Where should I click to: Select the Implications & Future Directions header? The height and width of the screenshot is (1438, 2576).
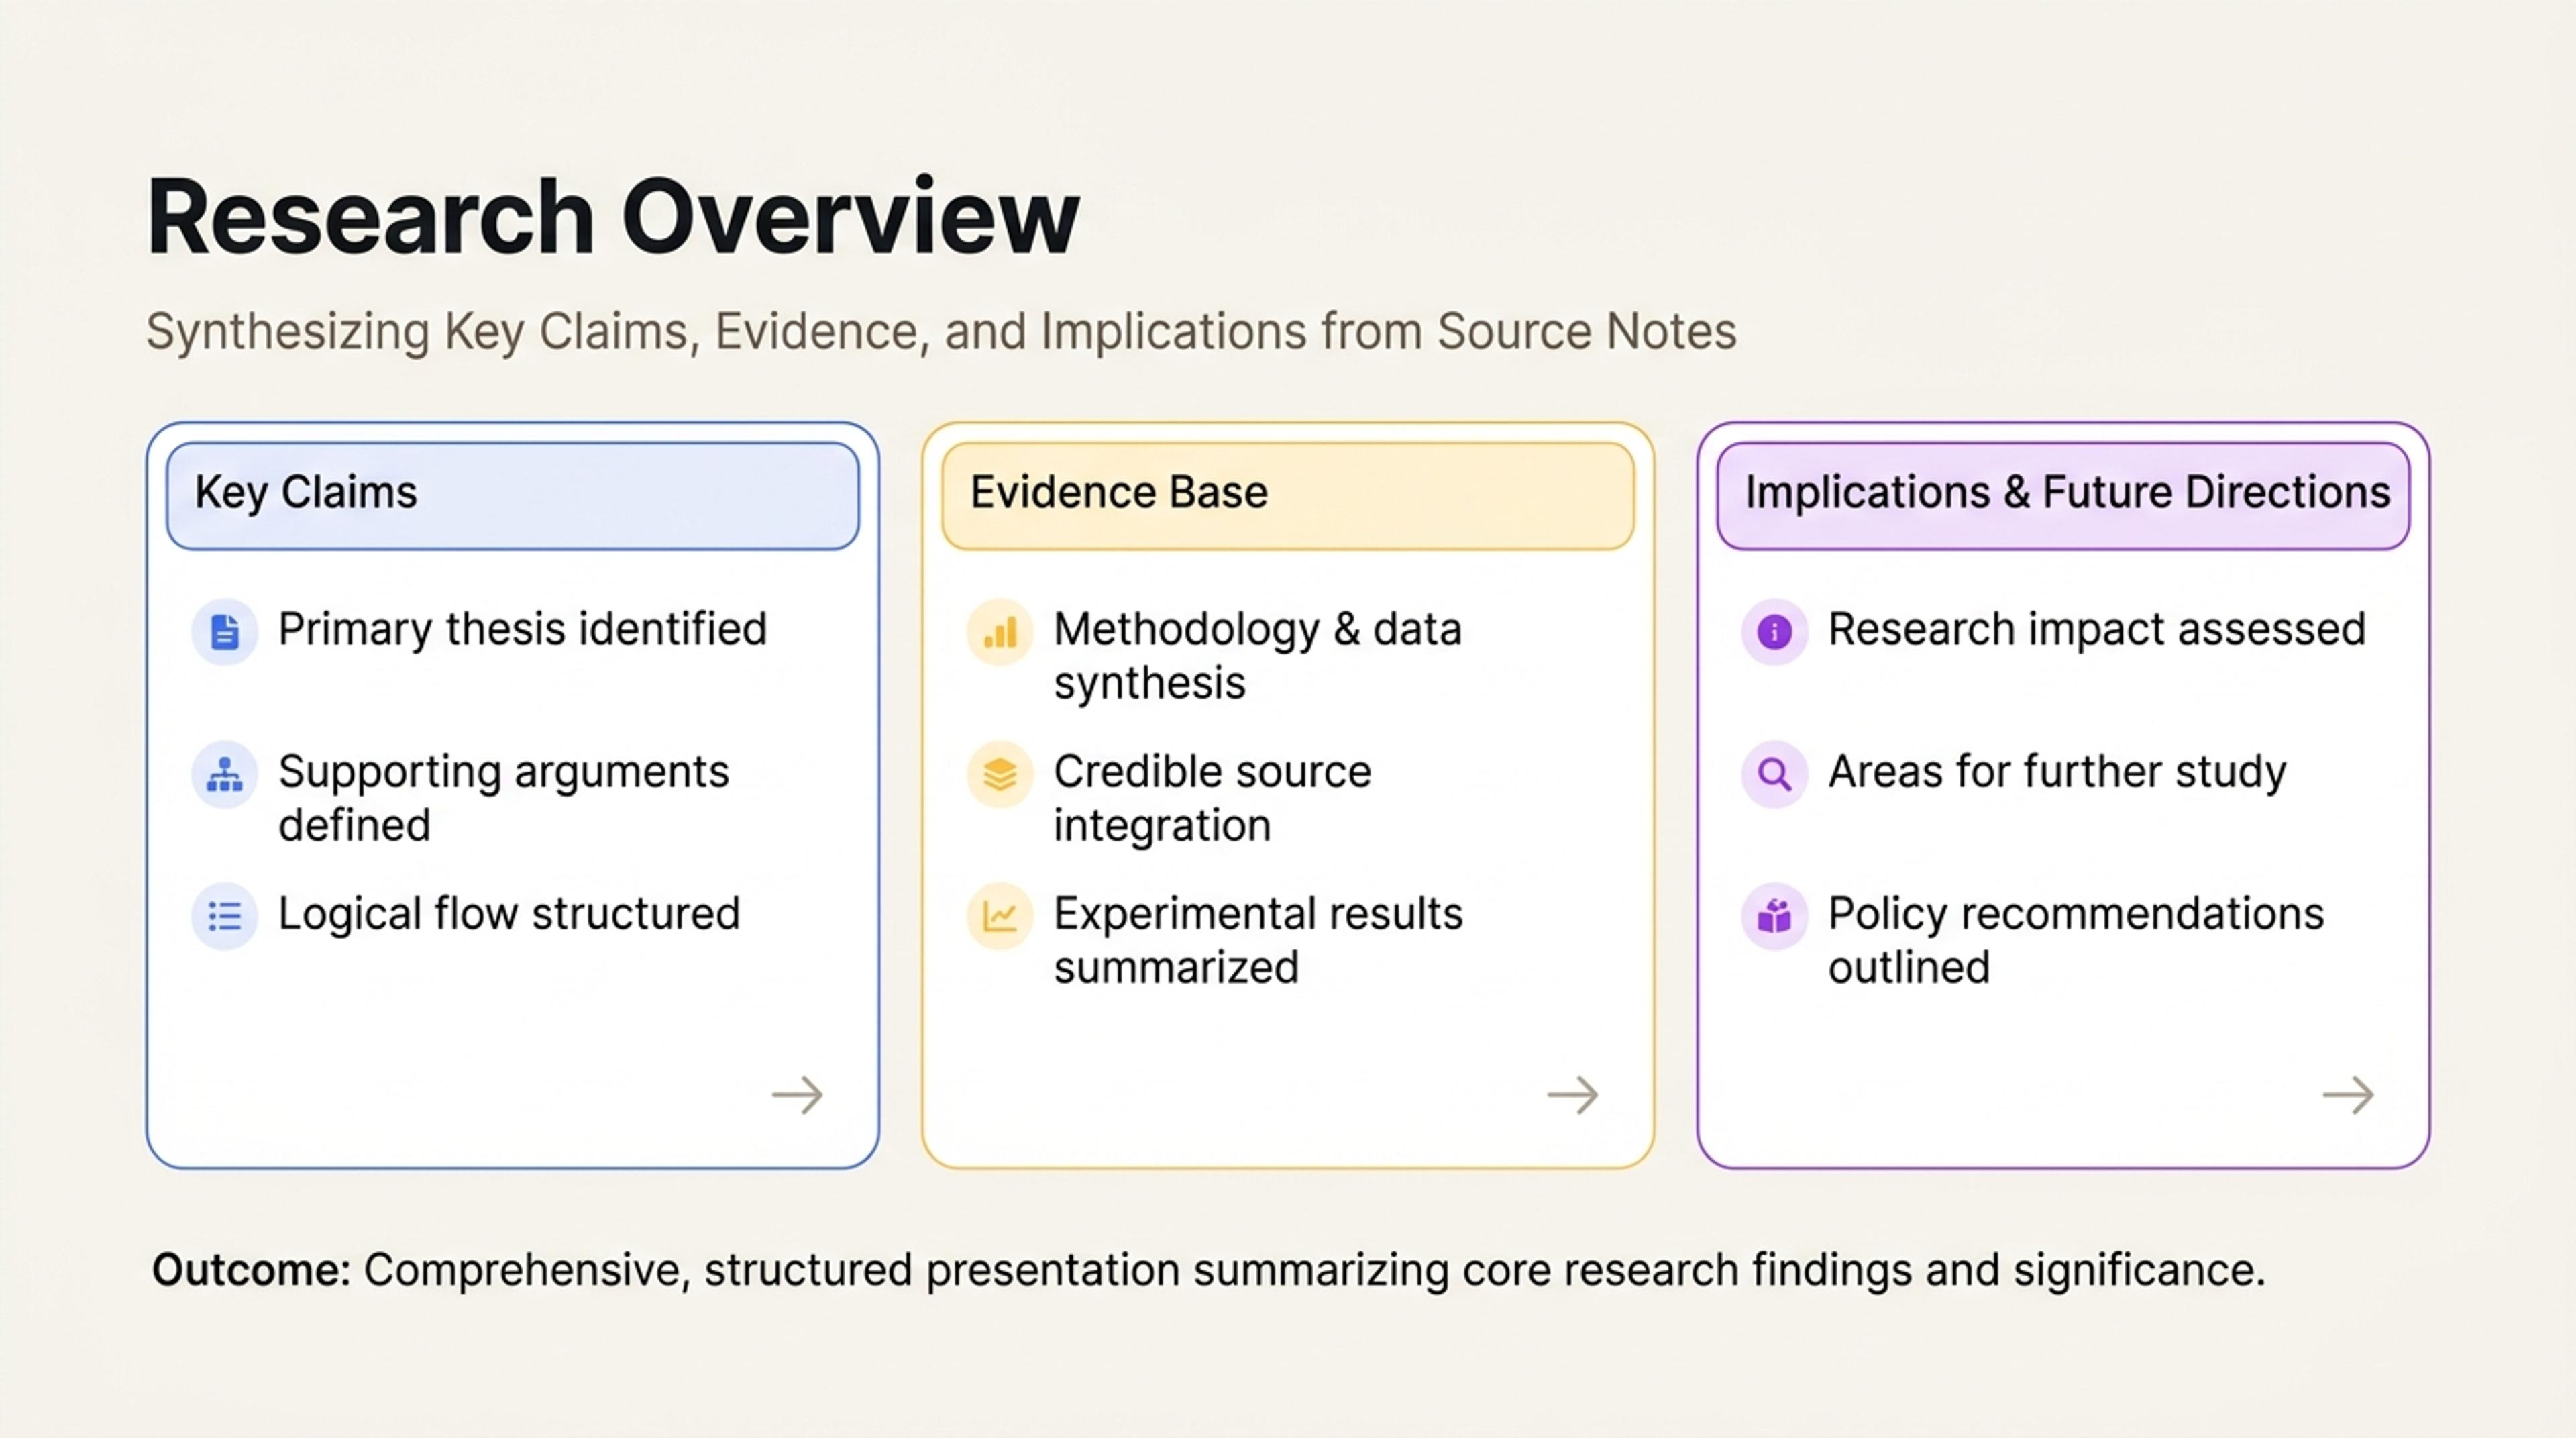pos(2063,496)
